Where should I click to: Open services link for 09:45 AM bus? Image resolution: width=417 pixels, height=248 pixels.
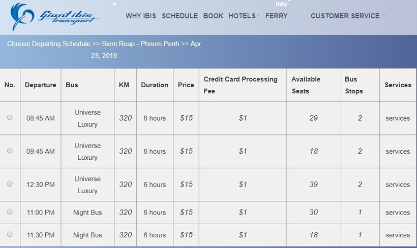click(397, 151)
